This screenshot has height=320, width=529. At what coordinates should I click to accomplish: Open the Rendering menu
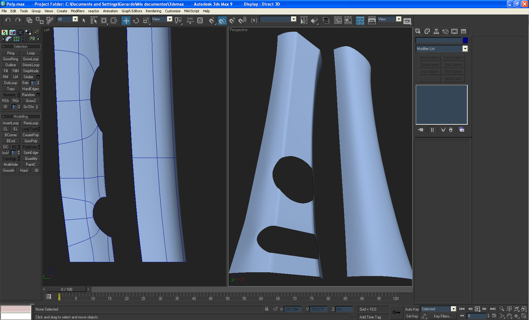154,11
